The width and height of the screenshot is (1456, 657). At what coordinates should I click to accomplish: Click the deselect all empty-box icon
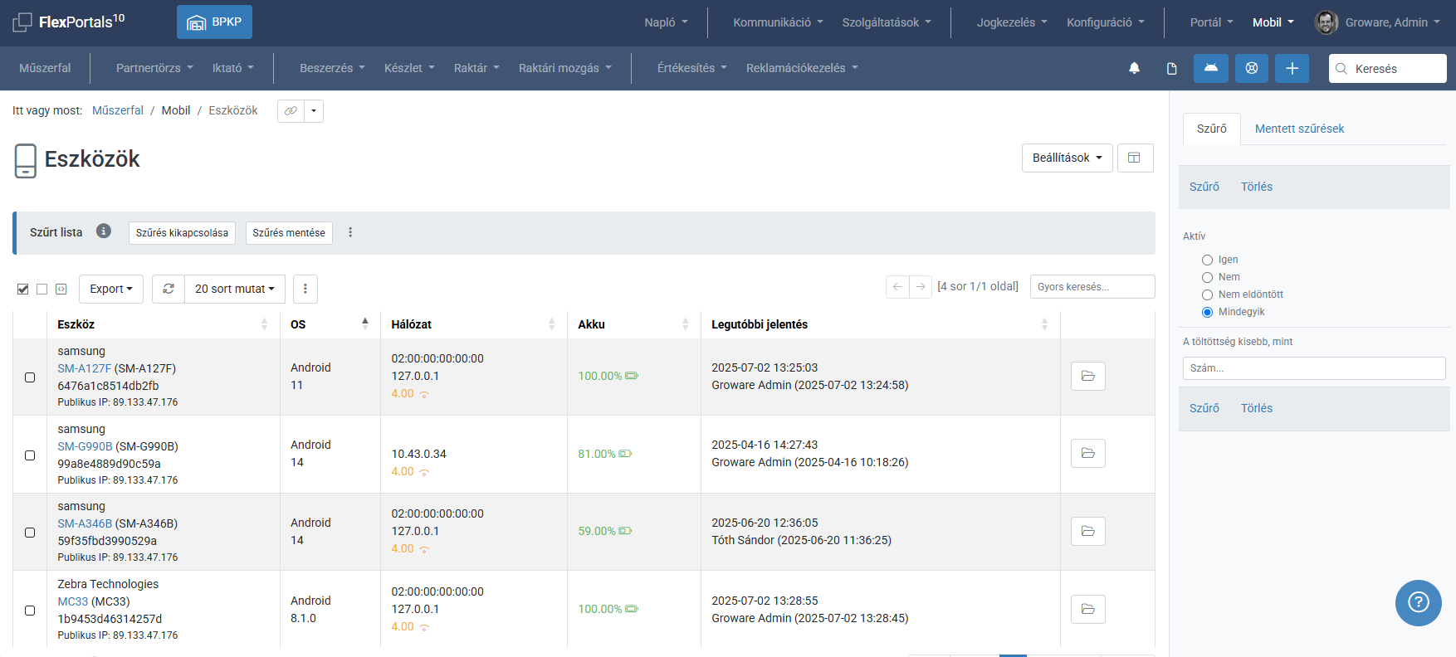[42, 289]
